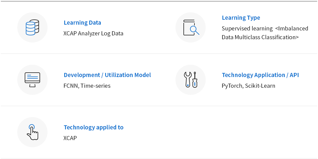Open Development / Utilization Model heading
Viewport: 318px width, 159px height.
(x=107, y=75)
